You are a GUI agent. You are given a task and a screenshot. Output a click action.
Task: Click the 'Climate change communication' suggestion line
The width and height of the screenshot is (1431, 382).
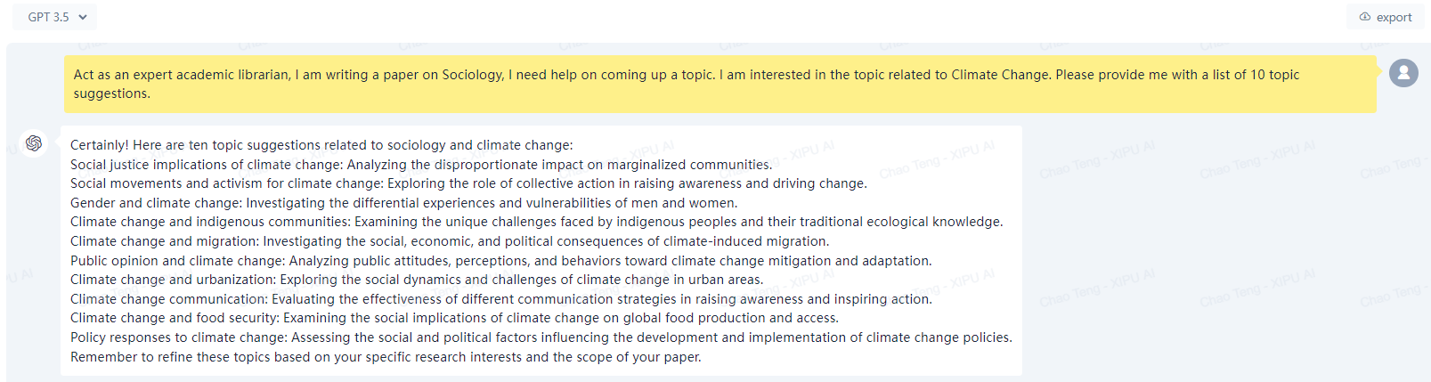point(501,299)
